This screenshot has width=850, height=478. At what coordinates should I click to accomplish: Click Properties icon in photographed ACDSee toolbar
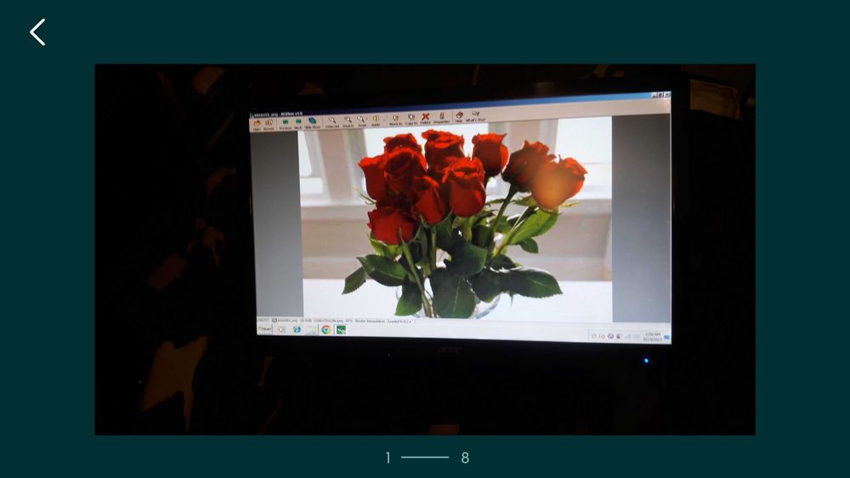442,117
